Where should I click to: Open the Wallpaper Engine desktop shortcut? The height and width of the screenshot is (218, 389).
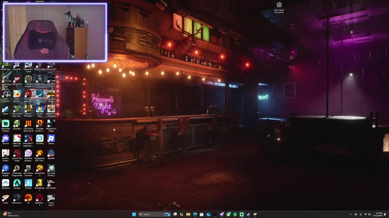(x=5, y=170)
